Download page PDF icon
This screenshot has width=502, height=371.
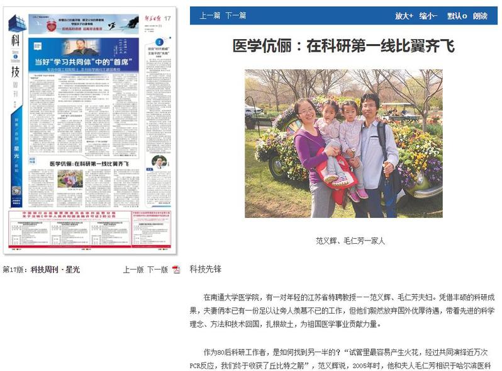[x=176, y=270]
